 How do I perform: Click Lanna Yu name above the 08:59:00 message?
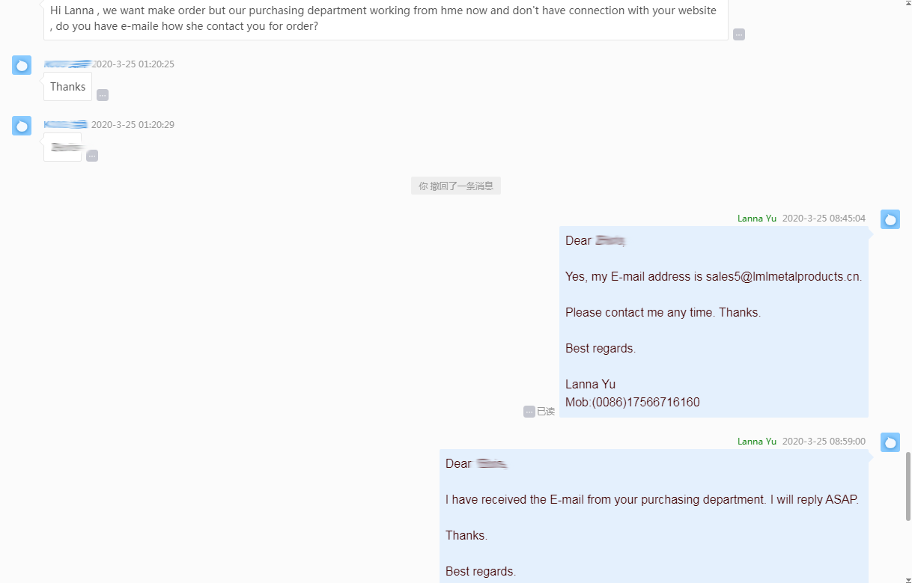pyautogui.click(x=757, y=442)
